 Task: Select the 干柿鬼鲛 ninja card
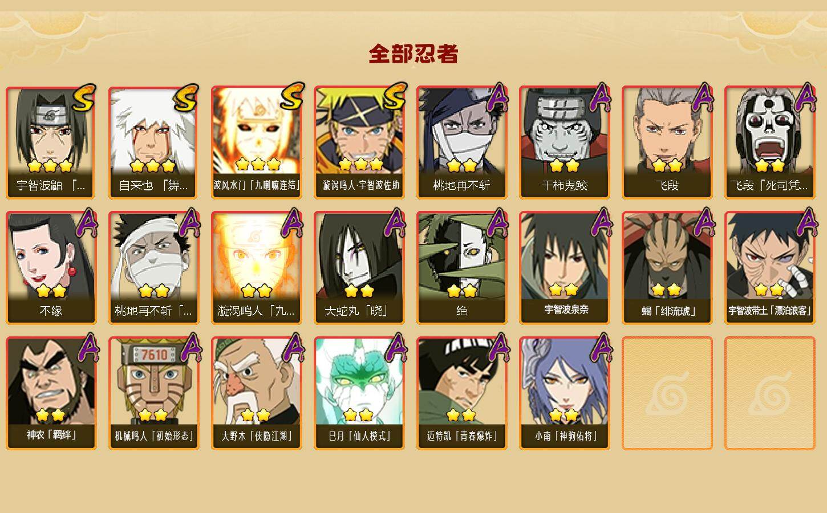(565, 142)
